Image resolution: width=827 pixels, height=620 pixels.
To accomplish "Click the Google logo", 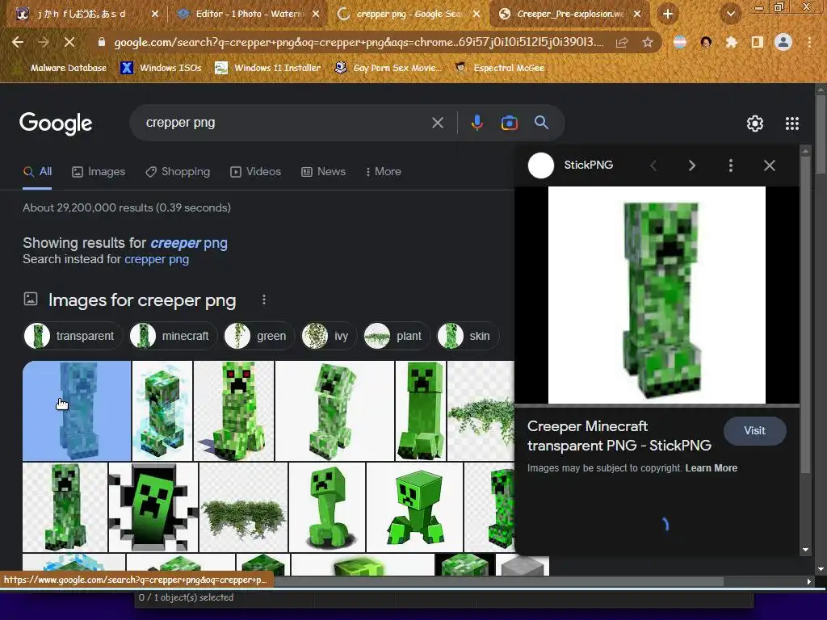I will coord(56,124).
